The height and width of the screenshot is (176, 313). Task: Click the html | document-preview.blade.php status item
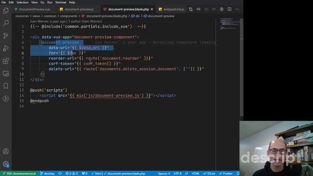tap(118, 174)
